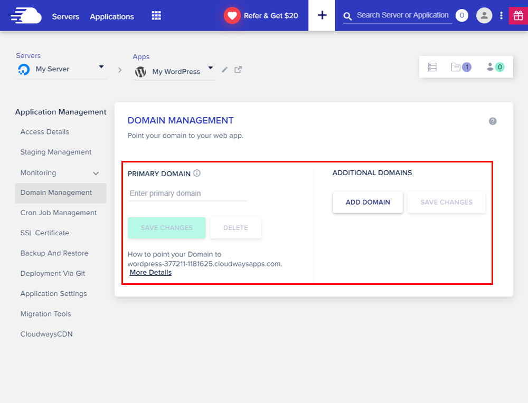Click Save Changes under Additional Domains
Screen dimensions: 528x403
(447, 202)
